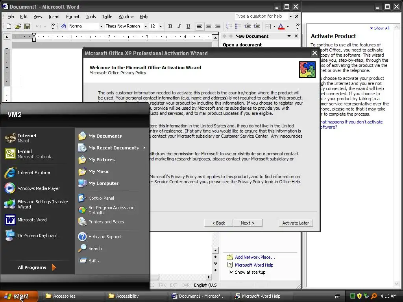Open the File menu

[11, 17]
